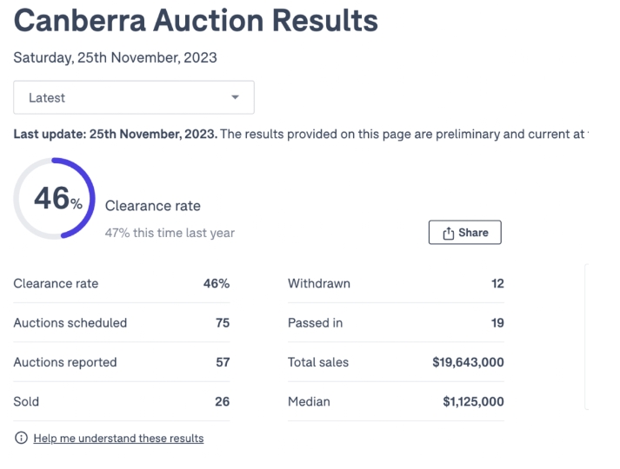Select the 46% value in Clearance rate row
Image resolution: width=620 pixels, height=469 pixels.
(x=217, y=283)
